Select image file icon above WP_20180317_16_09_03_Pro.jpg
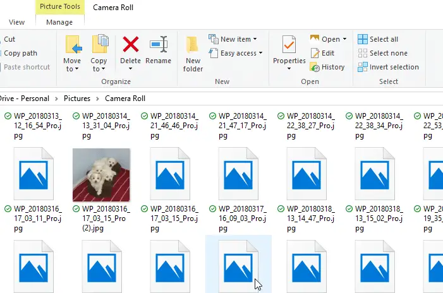 click(238, 174)
